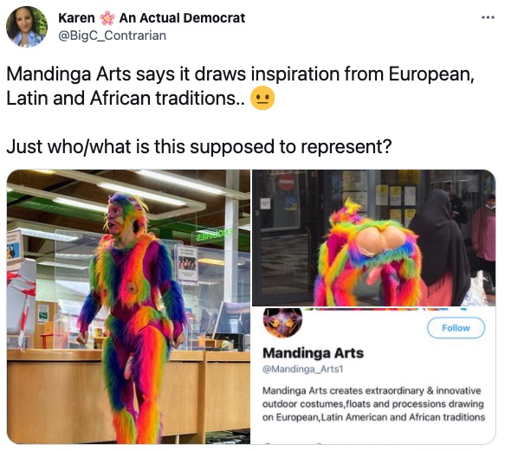Image resolution: width=505 pixels, height=451 pixels.
Task: Click the Mandinga Arts profile screenshot panel
Action: click(373, 375)
